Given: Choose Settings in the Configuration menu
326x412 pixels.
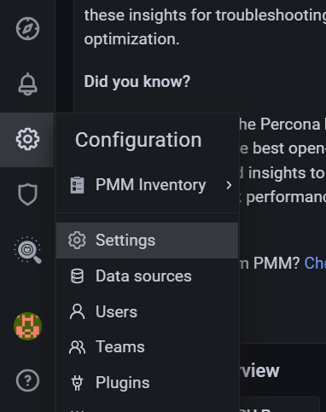Looking at the screenshot, I should (148, 241).
